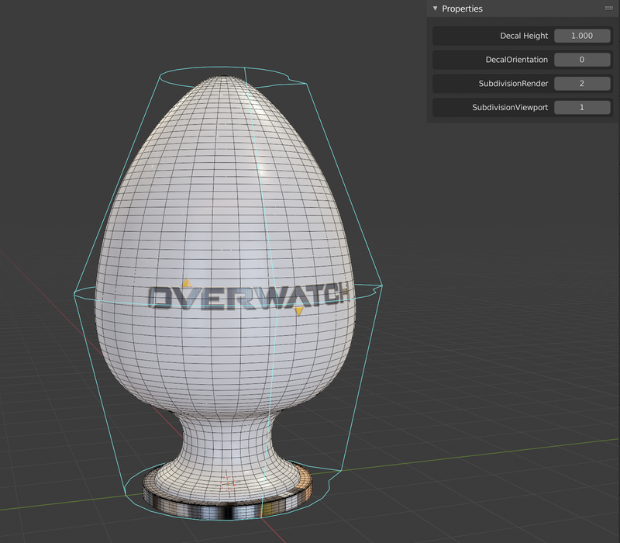Click the SubdivisionViewport label
The image size is (620, 543).
point(510,107)
